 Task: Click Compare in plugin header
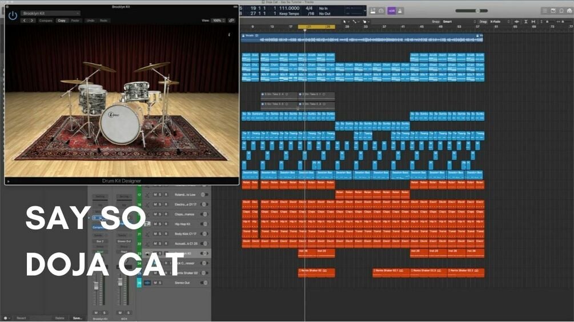coord(46,21)
